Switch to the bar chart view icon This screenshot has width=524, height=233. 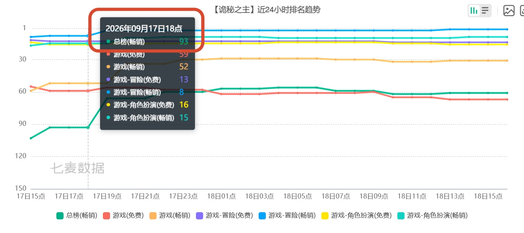pyautogui.click(x=474, y=10)
